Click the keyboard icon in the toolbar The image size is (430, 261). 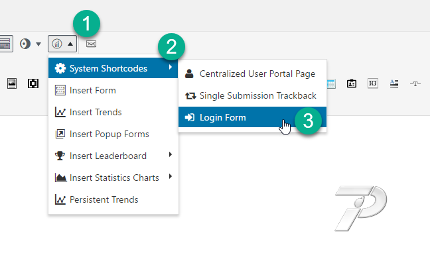coord(5,44)
